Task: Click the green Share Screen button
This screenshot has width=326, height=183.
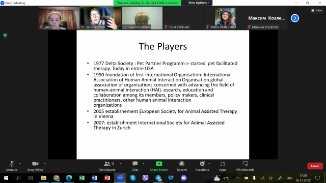Action: pos(159,166)
